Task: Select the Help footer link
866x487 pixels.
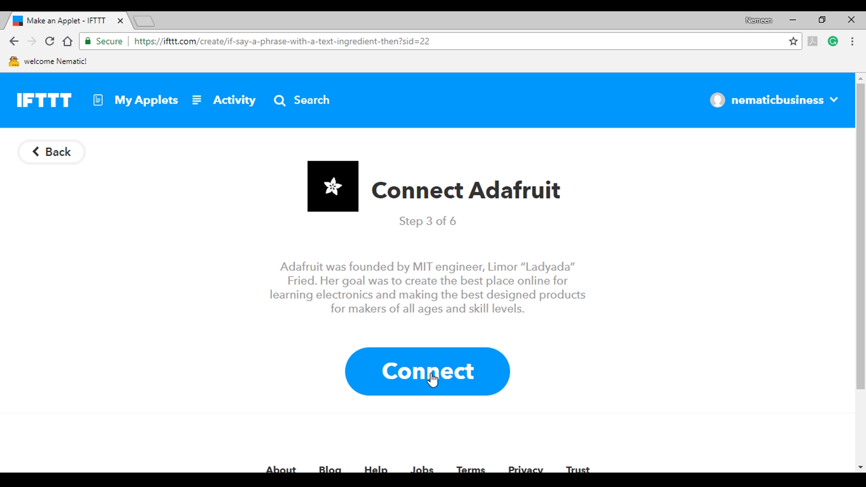Action: [x=376, y=470]
